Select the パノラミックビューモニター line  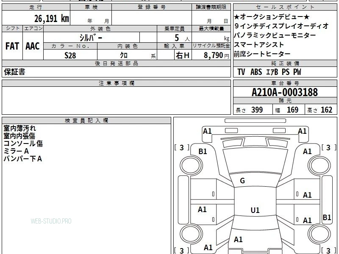pyautogui.click(x=275, y=35)
